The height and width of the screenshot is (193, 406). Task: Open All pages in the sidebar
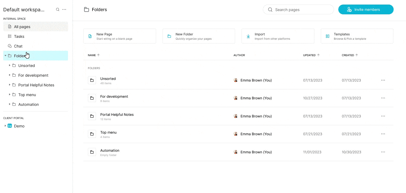click(36, 27)
